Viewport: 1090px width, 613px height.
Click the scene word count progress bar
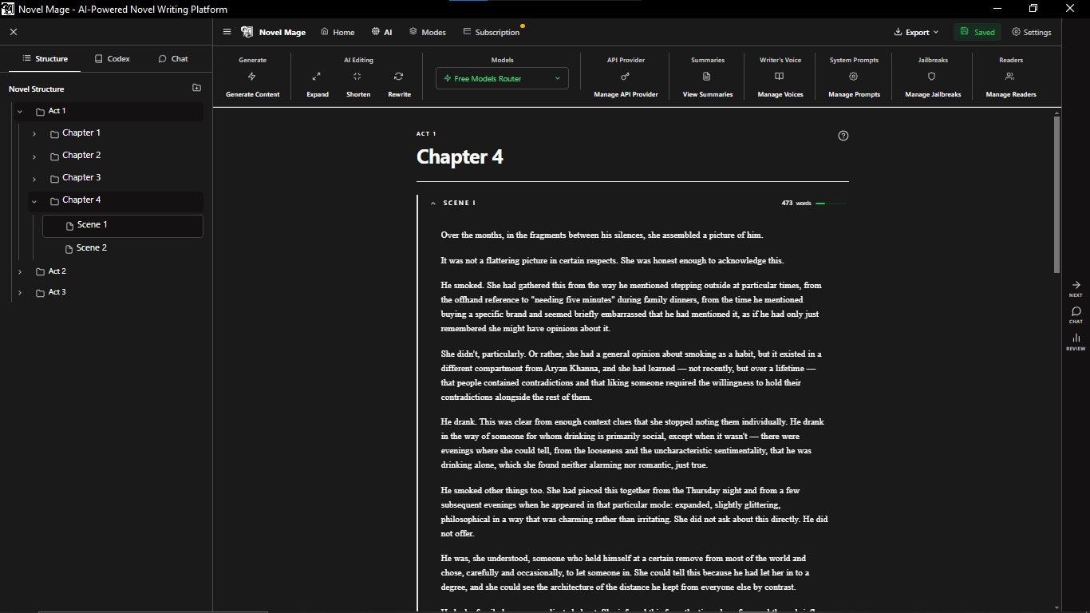[x=831, y=204]
